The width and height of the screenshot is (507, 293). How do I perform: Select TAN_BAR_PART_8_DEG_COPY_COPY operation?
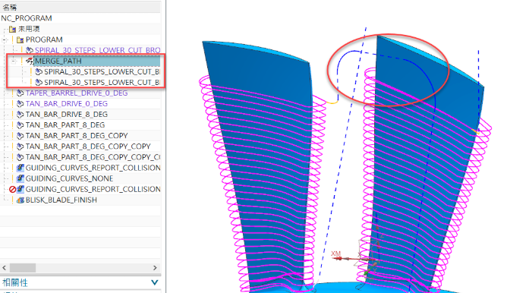pyautogui.click(x=88, y=146)
